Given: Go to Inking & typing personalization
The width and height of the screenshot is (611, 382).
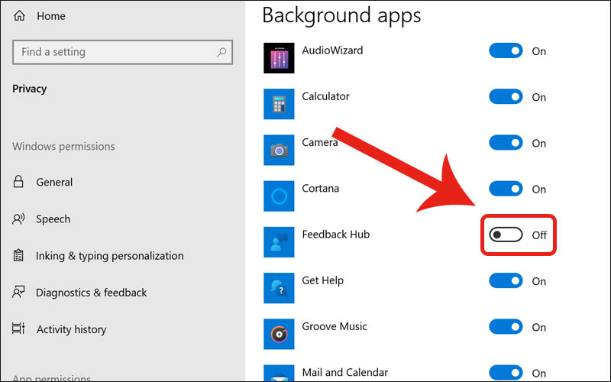Looking at the screenshot, I should click(x=109, y=256).
